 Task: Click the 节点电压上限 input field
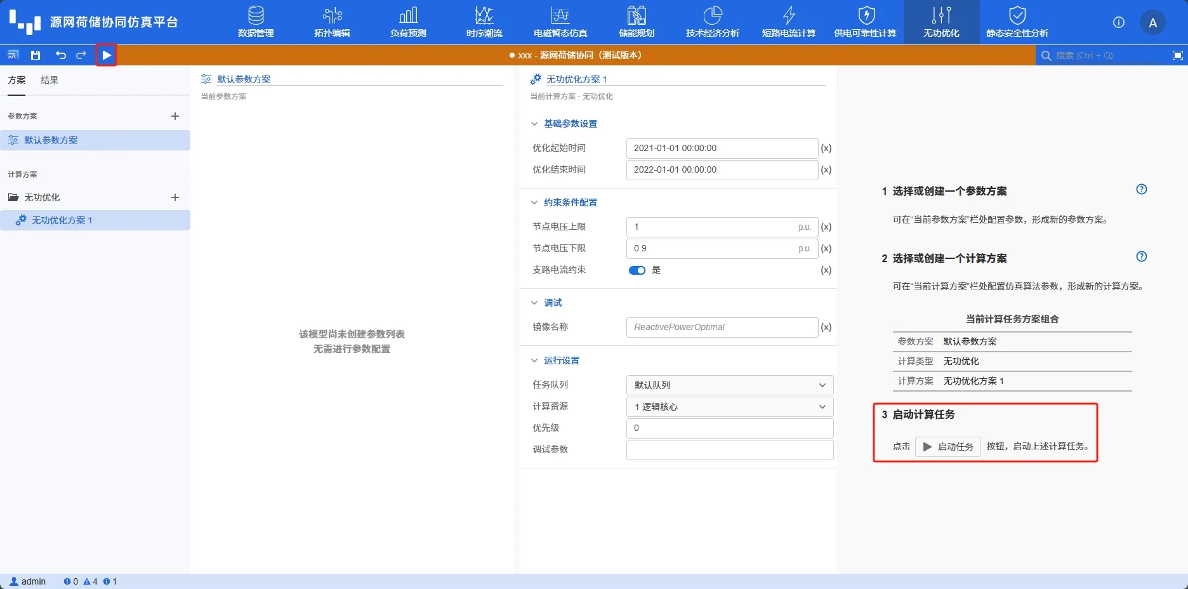click(x=722, y=227)
